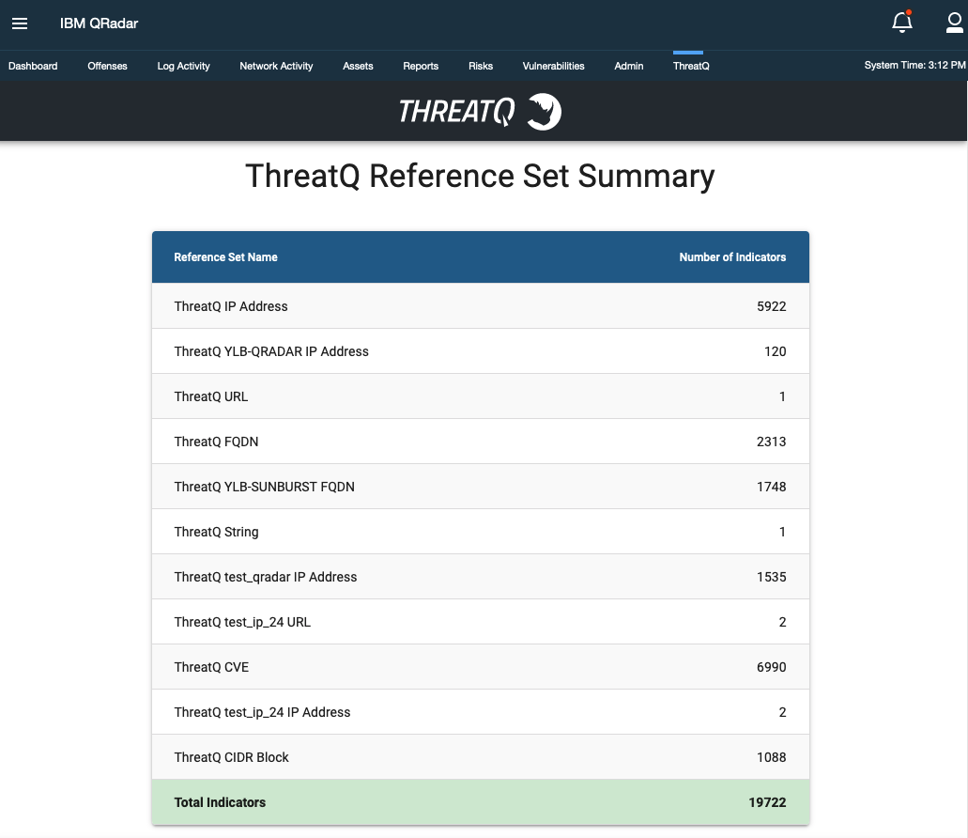Go to the Log Activity tab

click(x=183, y=66)
